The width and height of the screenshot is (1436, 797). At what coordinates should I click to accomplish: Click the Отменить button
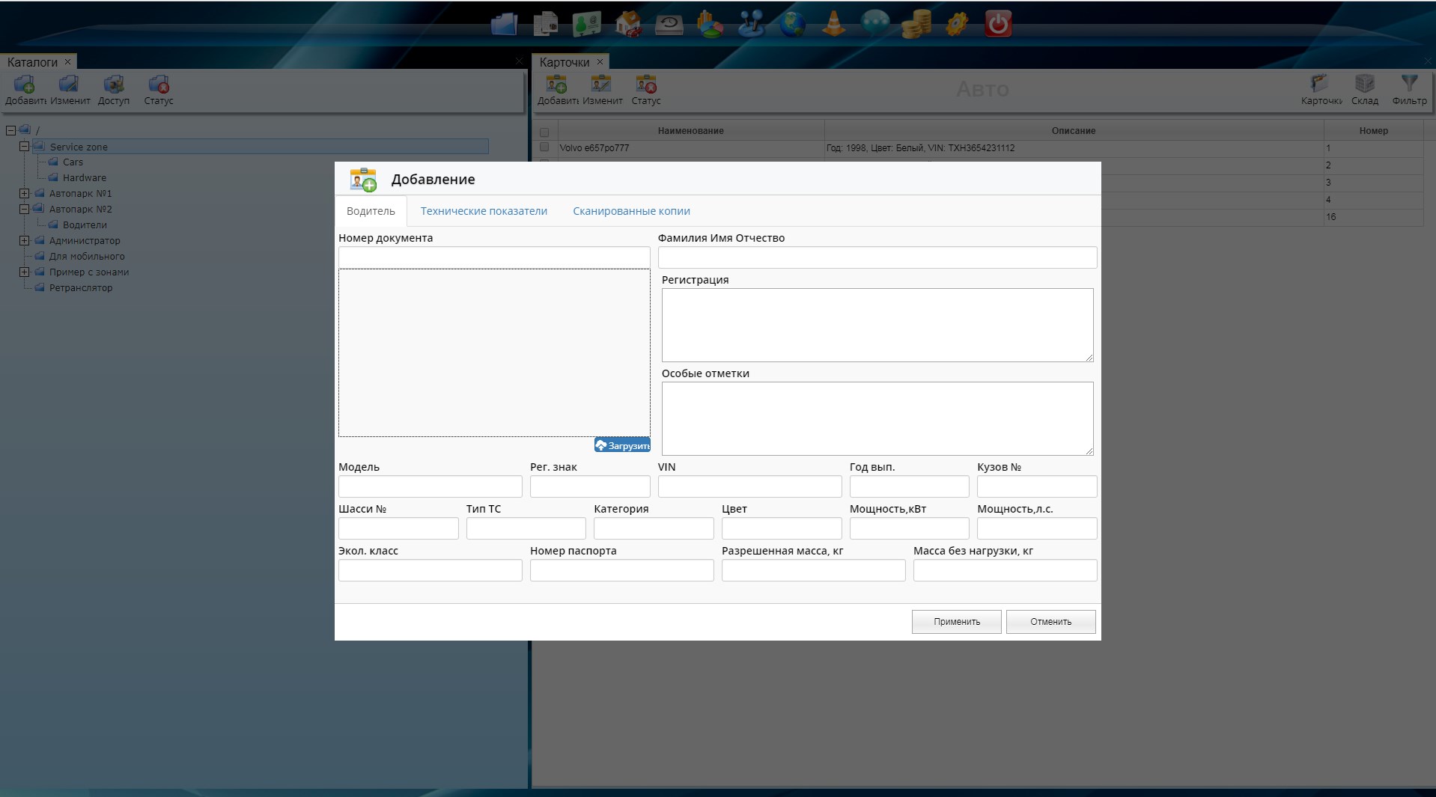[x=1050, y=622]
